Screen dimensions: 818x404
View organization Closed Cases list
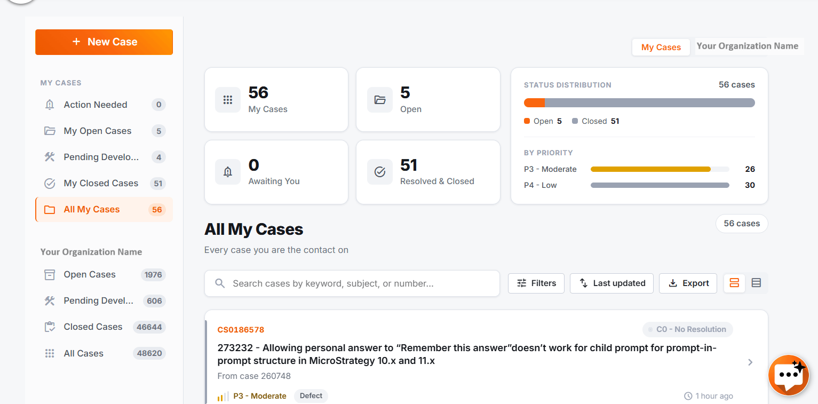click(x=104, y=327)
